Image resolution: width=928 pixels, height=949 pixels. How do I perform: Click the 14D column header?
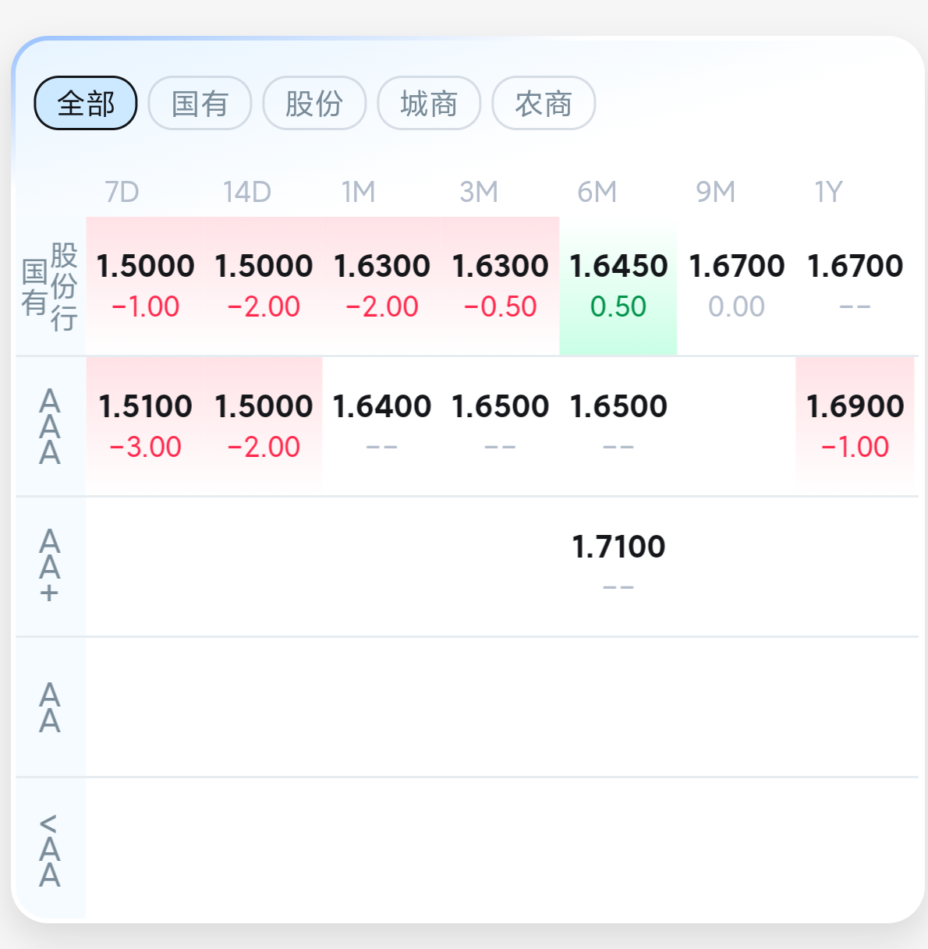coord(246,192)
